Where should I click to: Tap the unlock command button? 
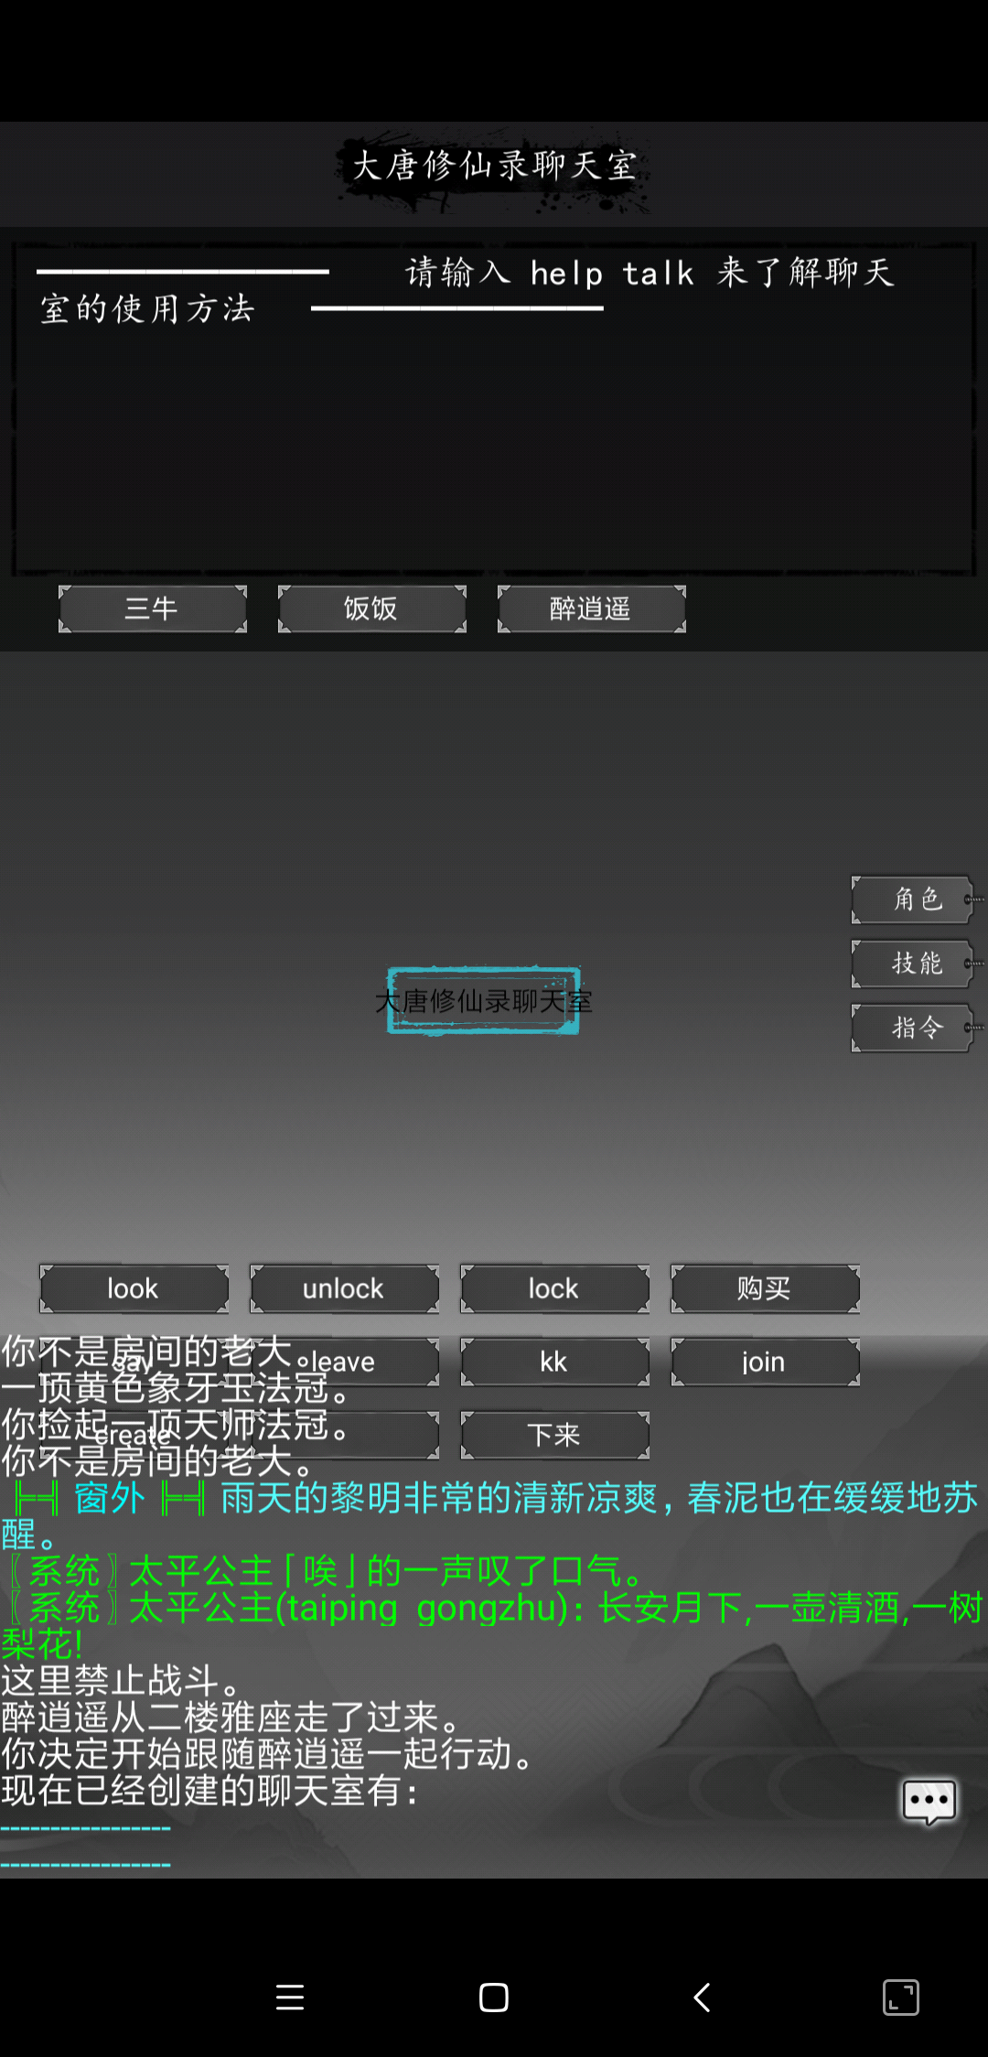click(345, 1289)
